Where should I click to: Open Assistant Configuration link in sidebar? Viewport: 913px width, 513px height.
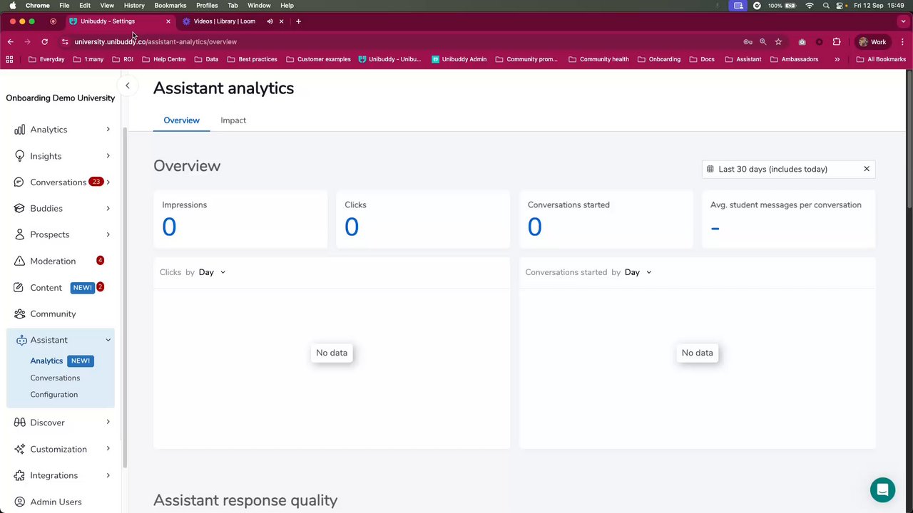pos(54,395)
